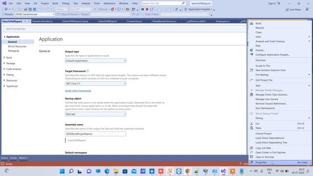Click Sign in at top right
313x176 pixels.
point(272,3)
